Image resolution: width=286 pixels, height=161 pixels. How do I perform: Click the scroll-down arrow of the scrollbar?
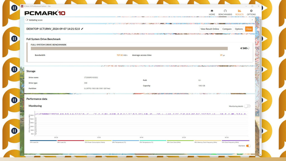pyautogui.click(x=261, y=155)
